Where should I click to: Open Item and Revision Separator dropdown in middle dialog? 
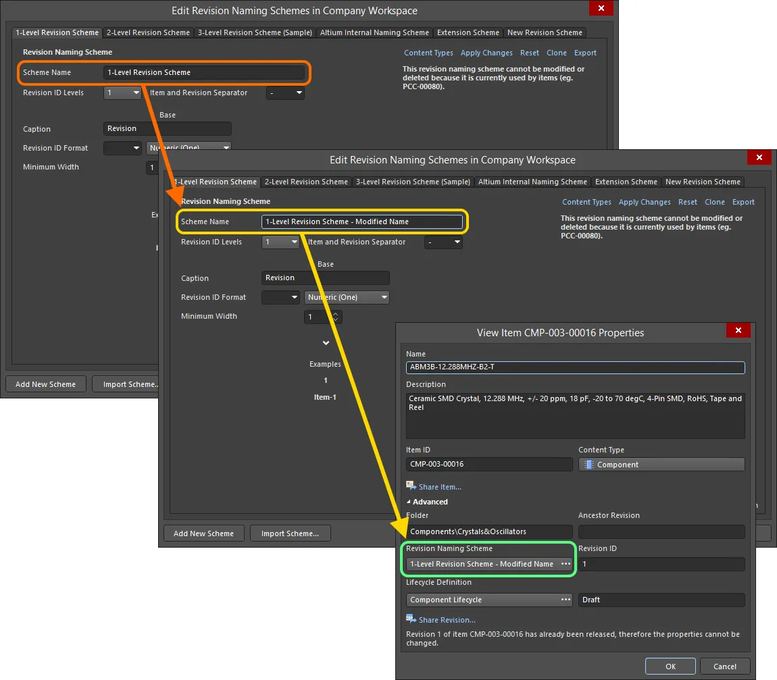[x=457, y=242]
